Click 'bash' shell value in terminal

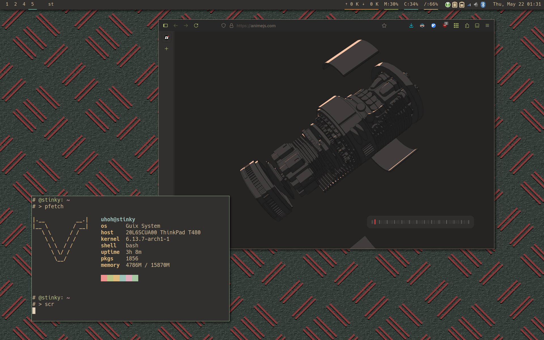coord(132,245)
